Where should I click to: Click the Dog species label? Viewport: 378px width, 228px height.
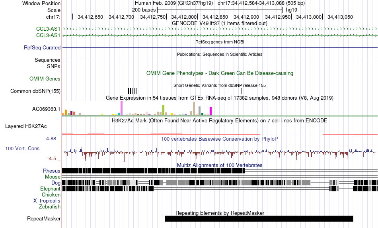56,183
